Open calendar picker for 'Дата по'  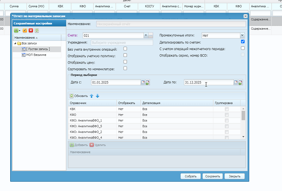(236, 83)
